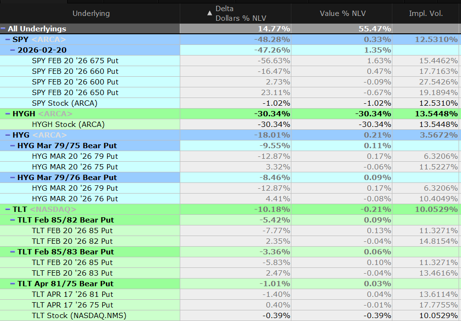
Task: Collapse TLT Apr 81/75 Bear Put
Action: pyautogui.click(x=13, y=283)
